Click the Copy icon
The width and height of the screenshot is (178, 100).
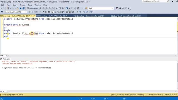[60, 8]
